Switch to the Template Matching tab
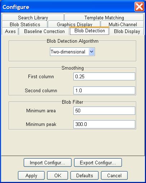 coord(104,18)
